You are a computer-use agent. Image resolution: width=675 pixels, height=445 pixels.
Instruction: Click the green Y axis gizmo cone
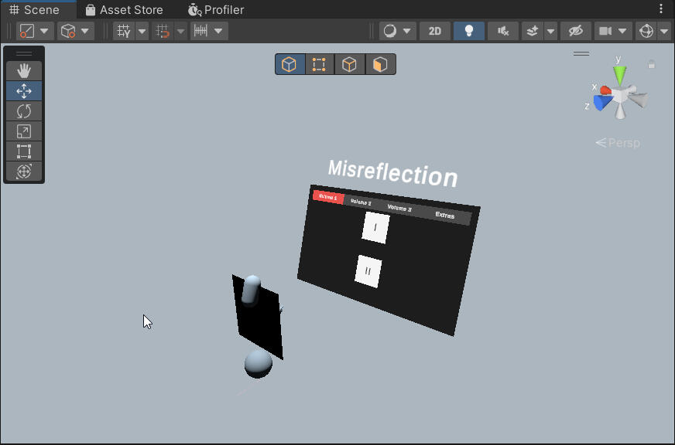click(x=619, y=75)
